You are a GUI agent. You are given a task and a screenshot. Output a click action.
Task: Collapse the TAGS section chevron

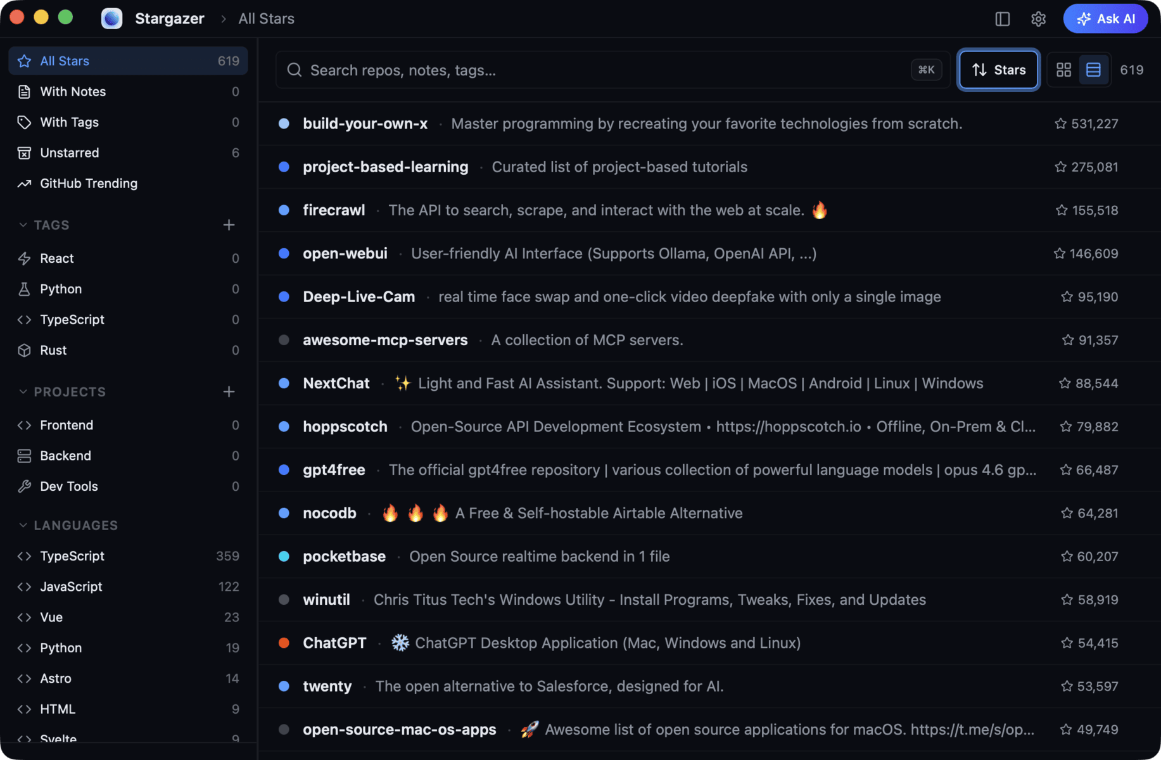[23, 225]
